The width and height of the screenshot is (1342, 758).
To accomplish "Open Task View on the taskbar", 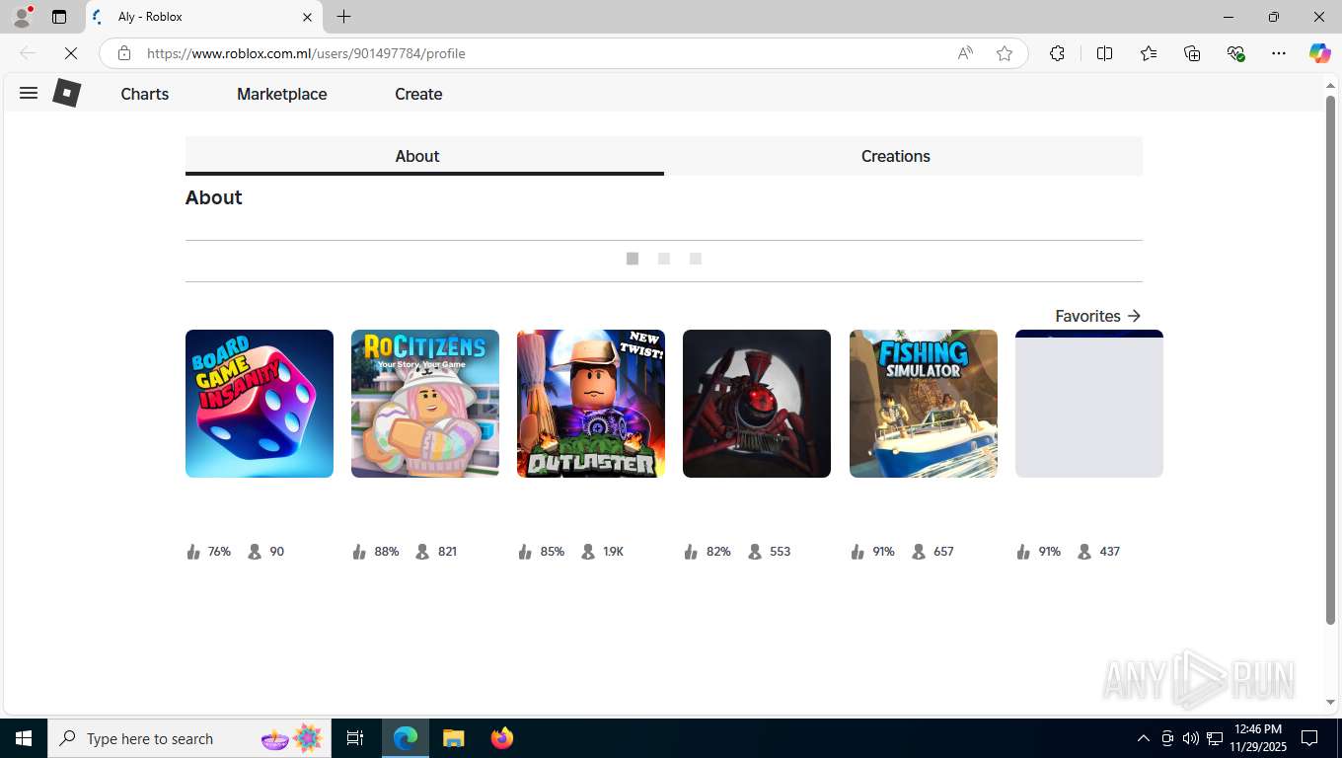I will click(x=355, y=738).
